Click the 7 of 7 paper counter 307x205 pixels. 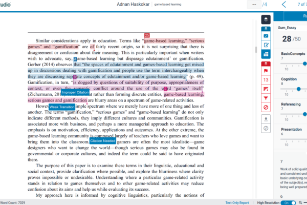click(302, 4)
